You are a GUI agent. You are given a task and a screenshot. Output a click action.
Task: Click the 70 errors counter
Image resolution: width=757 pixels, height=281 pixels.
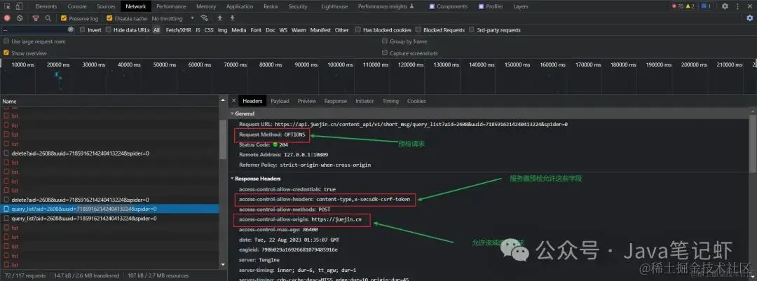pos(677,6)
